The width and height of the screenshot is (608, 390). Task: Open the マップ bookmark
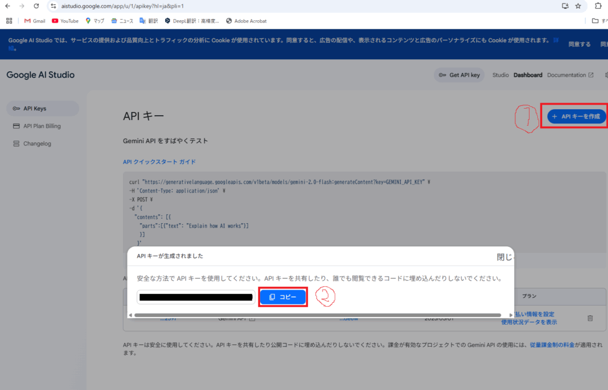[x=95, y=21]
